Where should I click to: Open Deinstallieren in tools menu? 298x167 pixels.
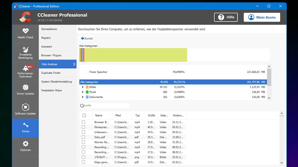pos(58,29)
